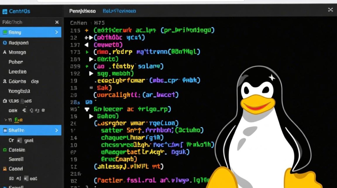Screen dimensions: 337x188
Task: Click the orange icon beside Caead
Action: point(5,169)
